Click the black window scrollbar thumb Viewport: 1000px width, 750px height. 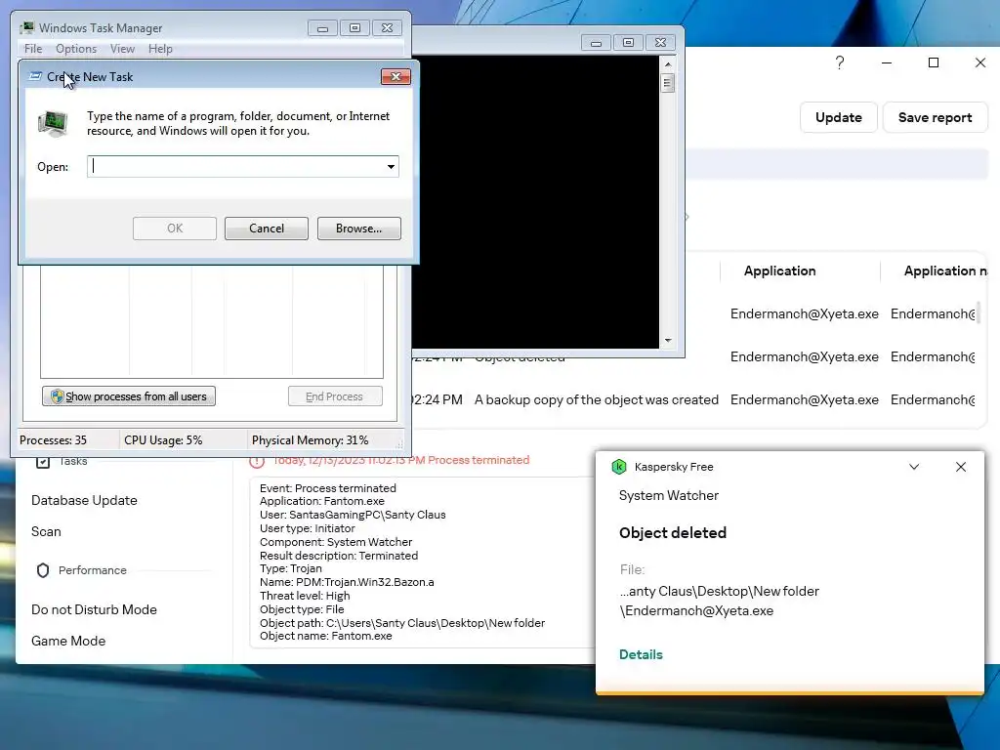pyautogui.click(x=668, y=83)
